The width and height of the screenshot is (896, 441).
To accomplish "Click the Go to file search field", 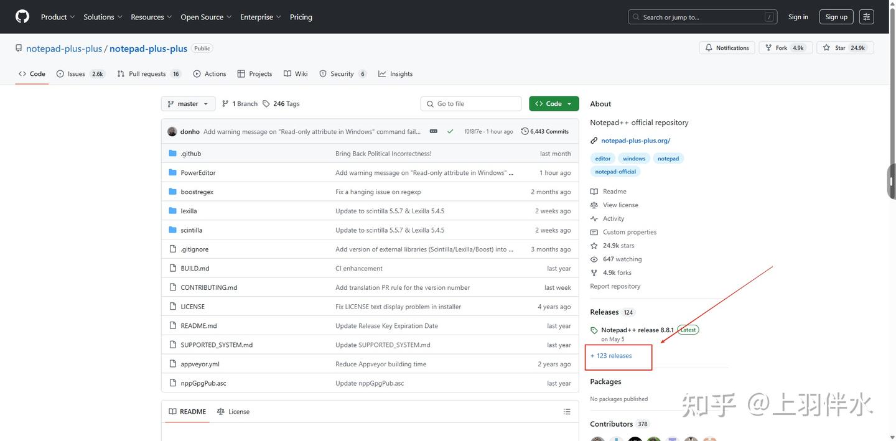I will pos(471,104).
